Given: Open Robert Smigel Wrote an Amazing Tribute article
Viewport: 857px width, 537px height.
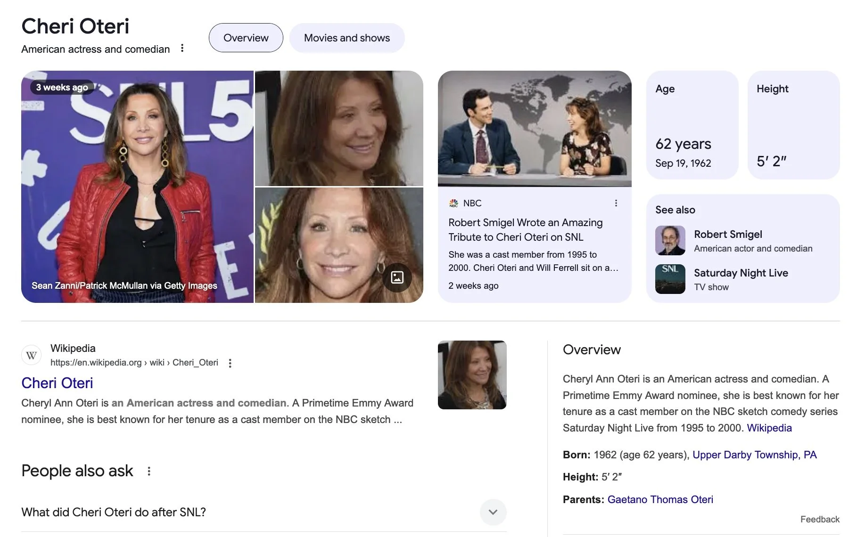Looking at the screenshot, I should [525, 229].
